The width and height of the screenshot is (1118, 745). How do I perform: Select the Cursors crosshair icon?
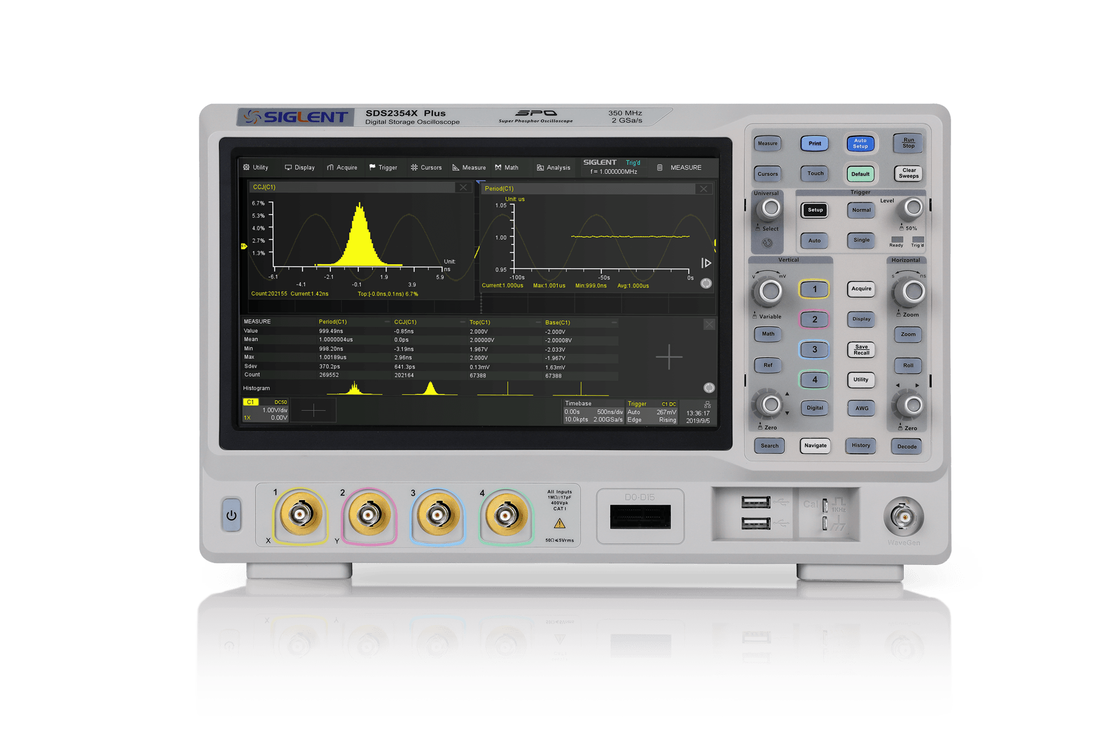(x=414, y=167)
